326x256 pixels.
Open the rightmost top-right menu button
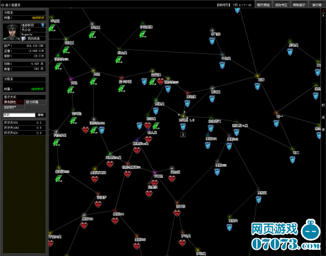317,5
